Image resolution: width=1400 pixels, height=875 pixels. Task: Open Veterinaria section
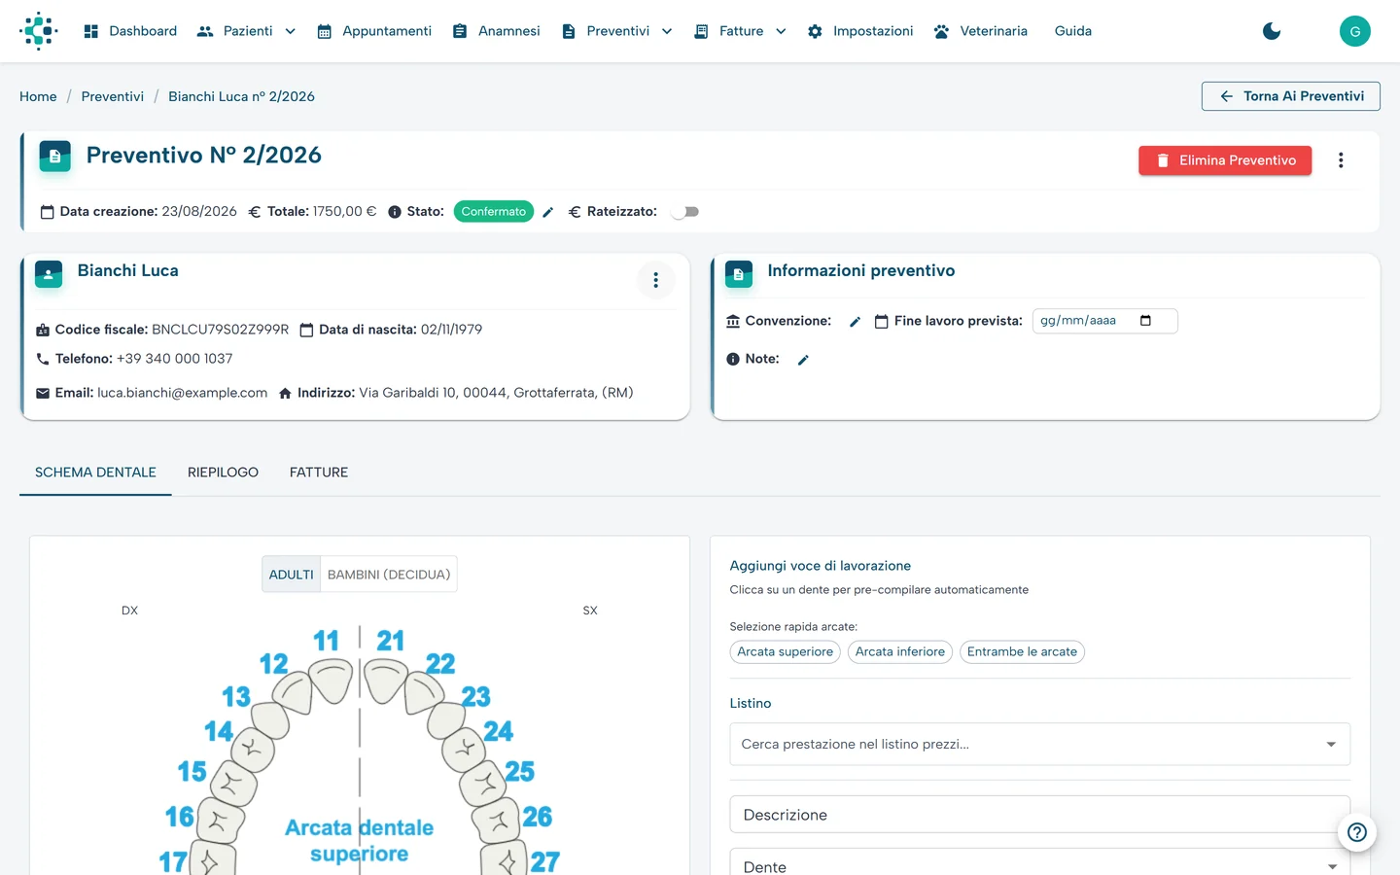click(x=980, y=31)
